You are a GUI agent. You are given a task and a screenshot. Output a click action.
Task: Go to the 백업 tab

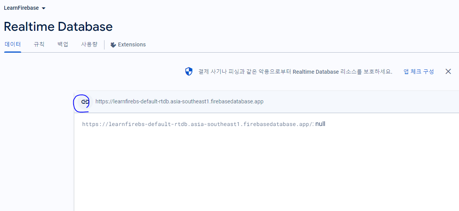click(x=63, y=44)
